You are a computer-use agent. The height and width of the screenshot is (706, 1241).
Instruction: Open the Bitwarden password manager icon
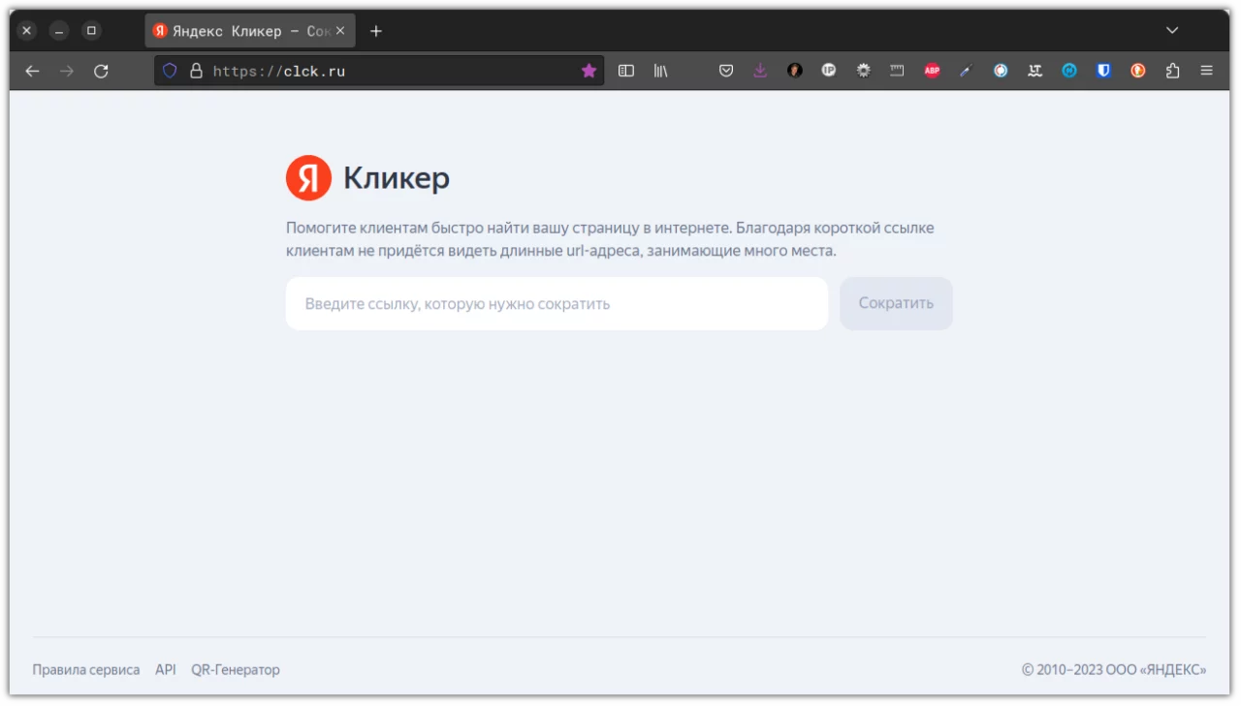[x=1103, y=70]
